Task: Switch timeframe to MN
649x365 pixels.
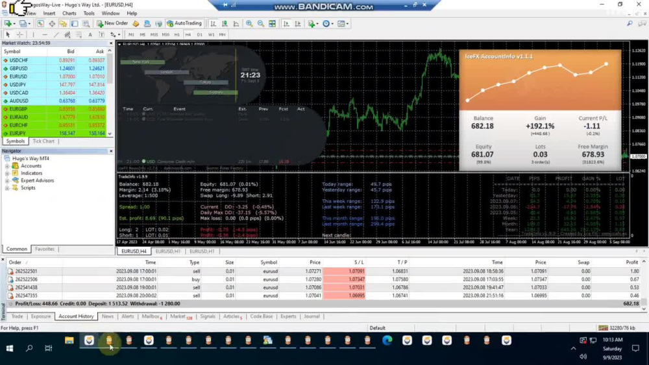Action: [222, 35]
